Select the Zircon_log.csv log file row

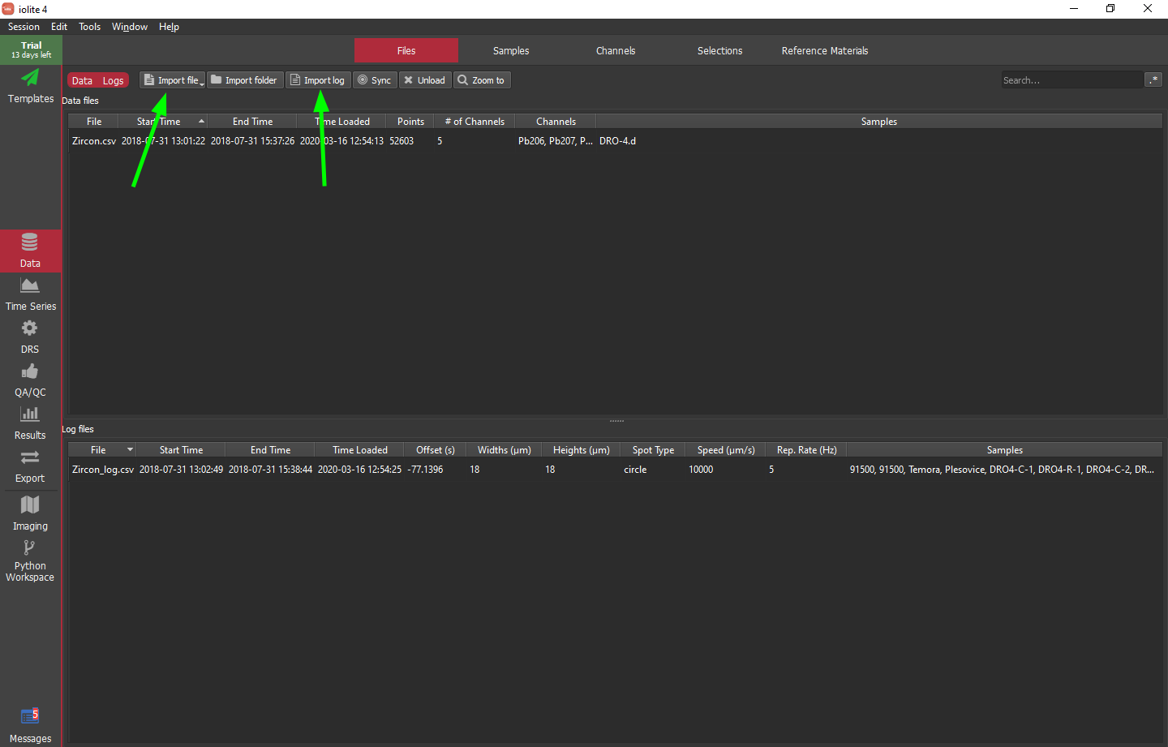[616, 470]
